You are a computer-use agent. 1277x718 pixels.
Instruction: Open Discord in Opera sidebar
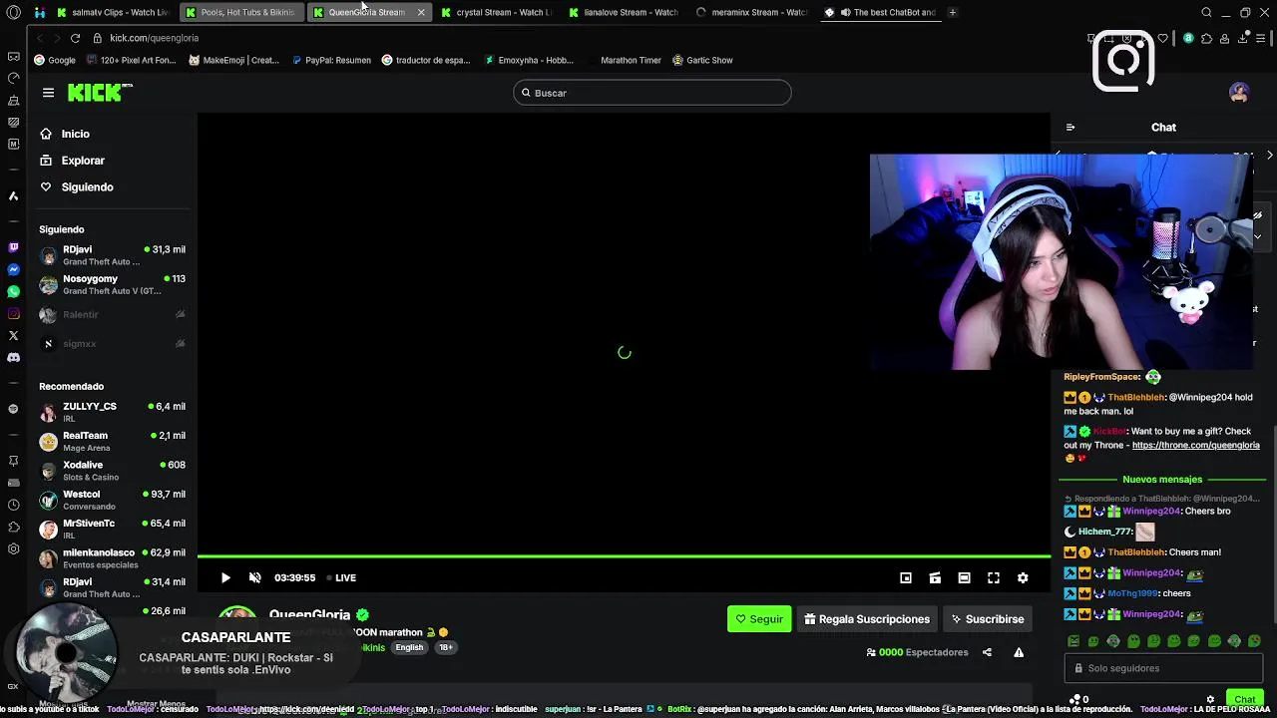13,357
